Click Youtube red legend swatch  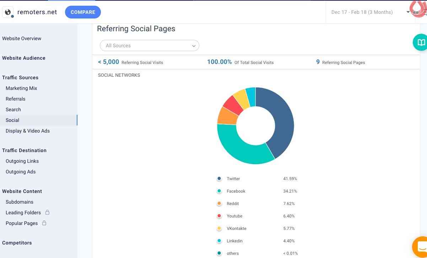pyautogui.click(x=219, y=216)
